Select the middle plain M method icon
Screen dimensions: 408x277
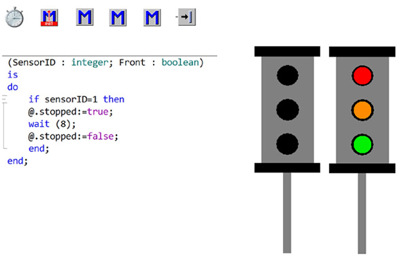pyautogui.click(x=118, y=18)
